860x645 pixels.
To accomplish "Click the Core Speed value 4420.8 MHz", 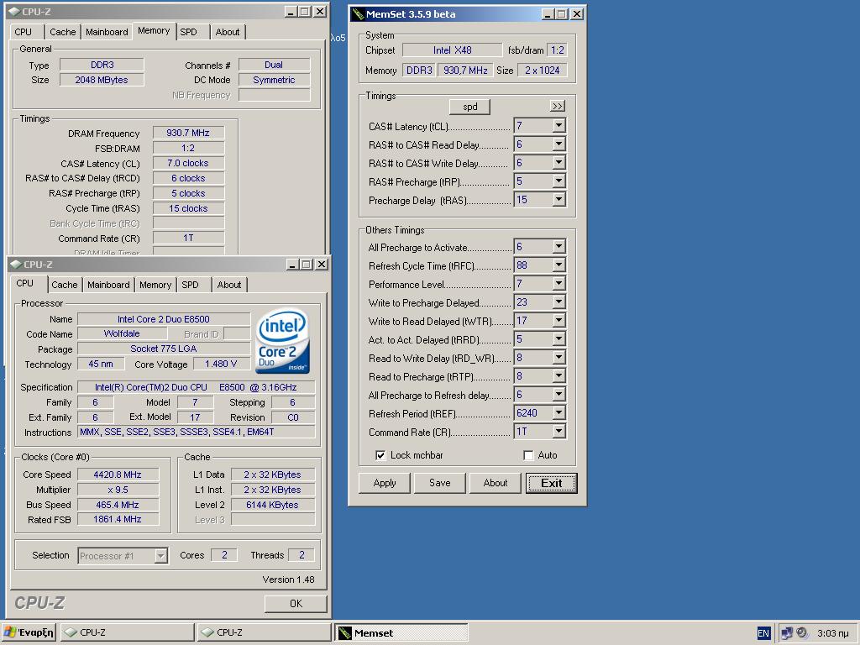I will [x=118, y=475].
